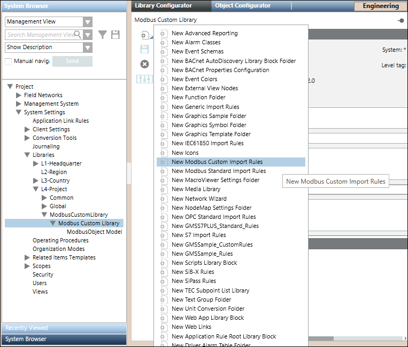Click the Send button
The width and height of the screenshot is (408, 347).
[x=72, y=61]
